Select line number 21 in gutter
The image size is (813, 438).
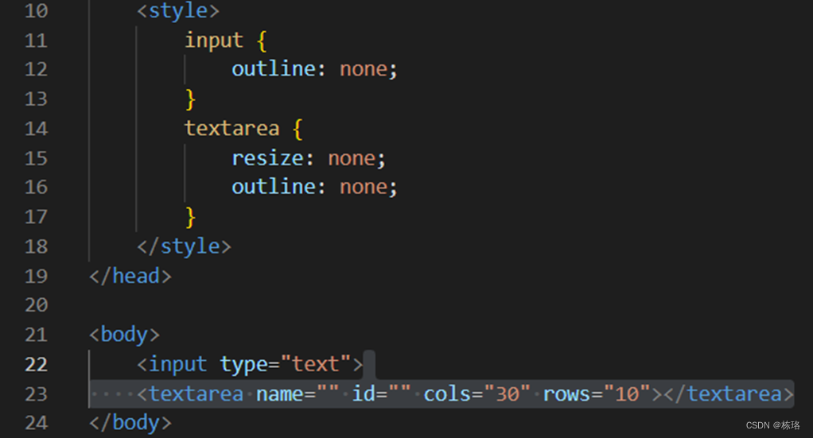point(37,334)
